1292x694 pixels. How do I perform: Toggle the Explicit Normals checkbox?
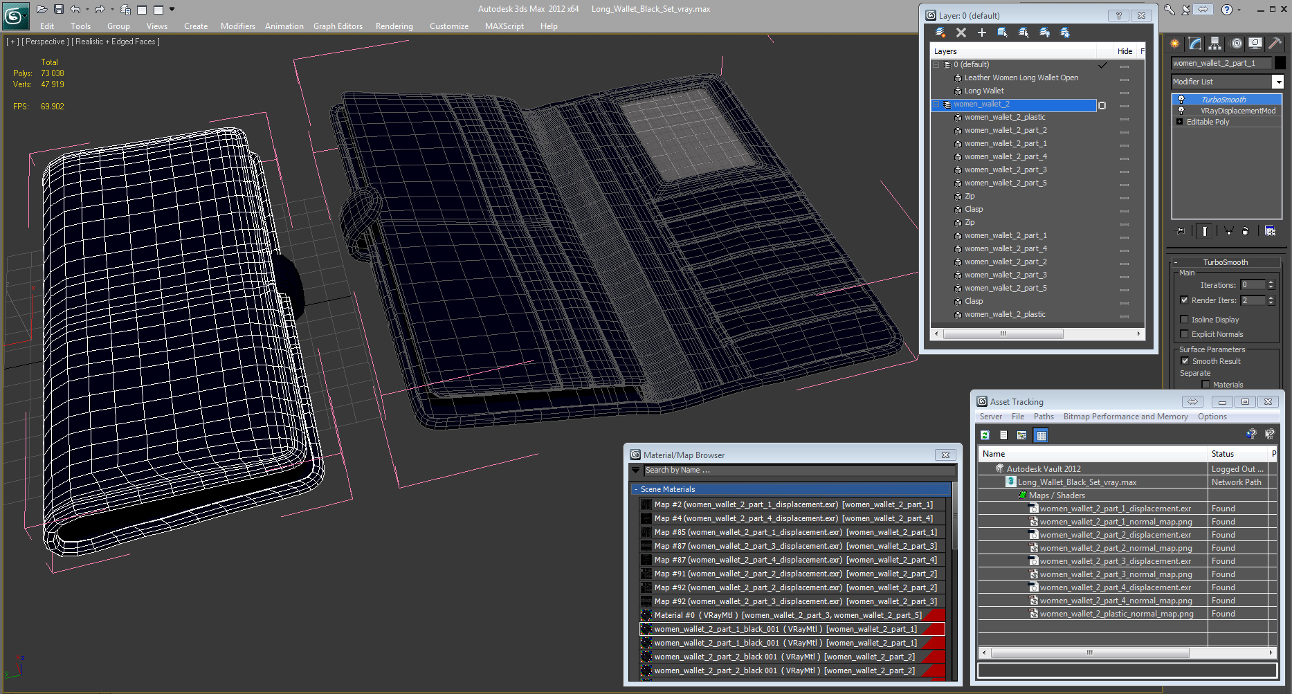(x=1185, y=334)
